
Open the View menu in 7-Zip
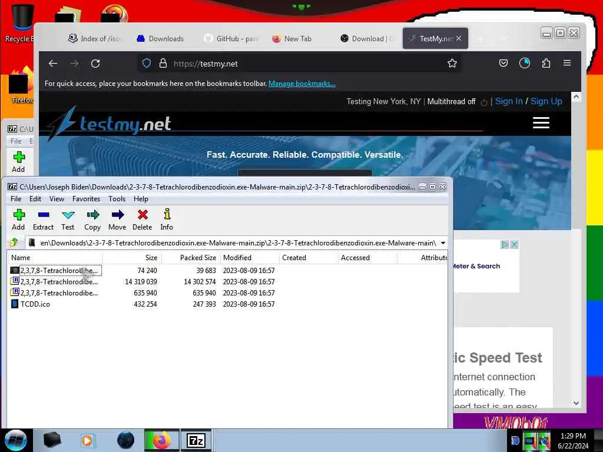click(x=57, y=199)
